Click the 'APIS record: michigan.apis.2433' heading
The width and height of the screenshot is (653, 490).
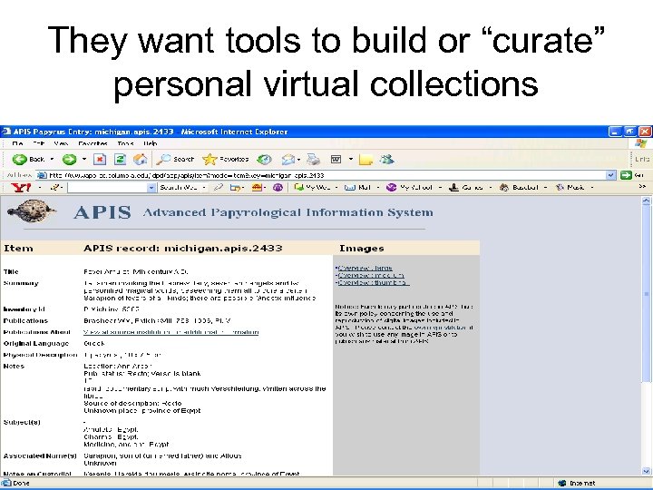tap(183, 249)
